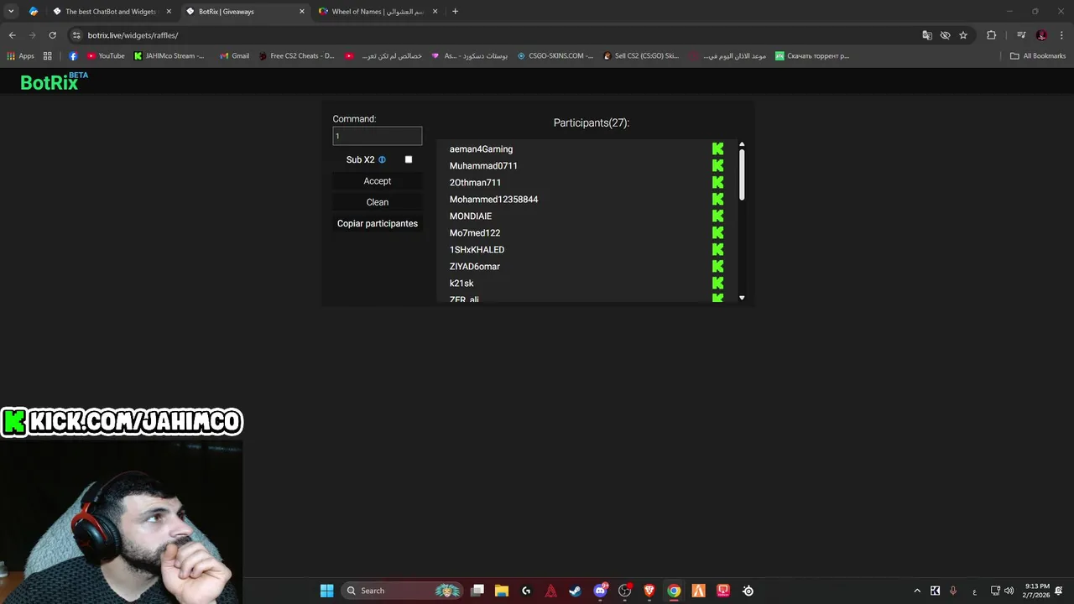This screenshot has width=1074, height=604.
Task: Select participant 2Othman711
Action: (x=475, y=183)
